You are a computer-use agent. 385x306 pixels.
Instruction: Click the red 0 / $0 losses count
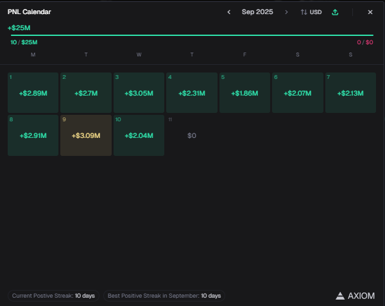[x=365, y=42]
